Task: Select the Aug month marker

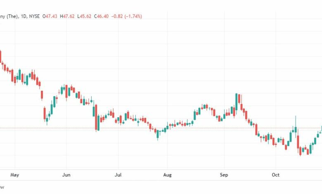Action: (x=167, y=175)
